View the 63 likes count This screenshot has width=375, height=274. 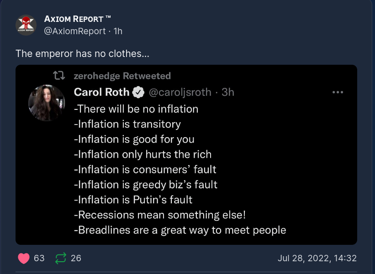coord(39,258)
